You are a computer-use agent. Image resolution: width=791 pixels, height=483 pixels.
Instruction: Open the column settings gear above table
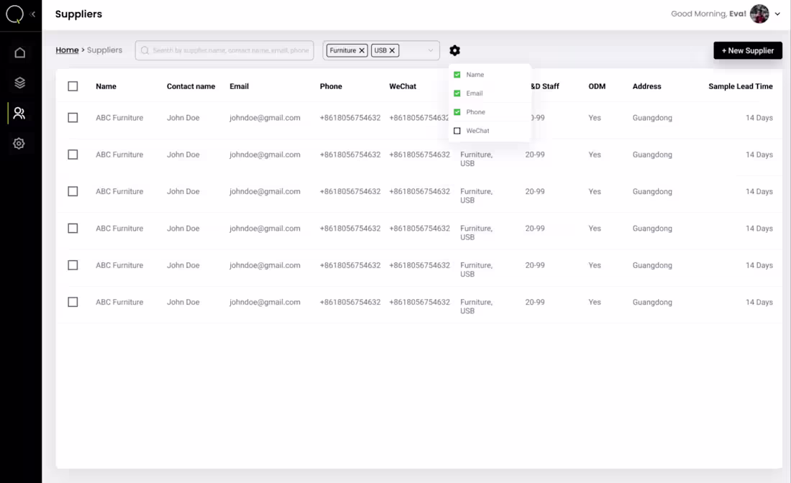click(454, 50)
